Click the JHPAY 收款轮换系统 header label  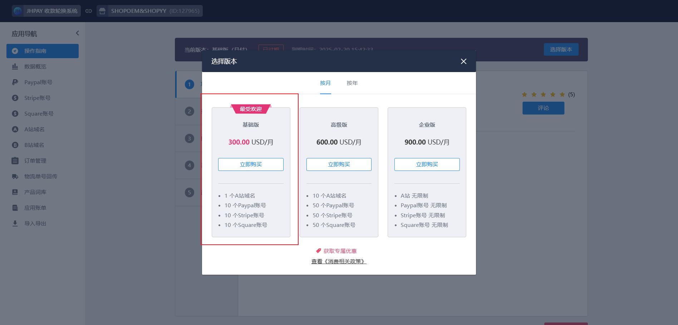52,11
